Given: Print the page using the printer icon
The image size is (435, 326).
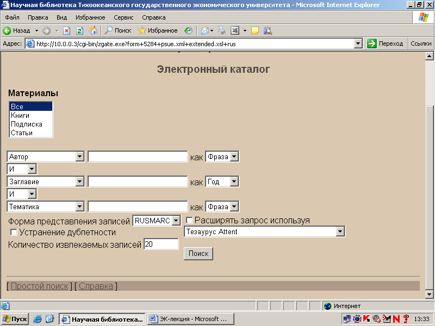Looking at the screenshot, I should (222, 30).
